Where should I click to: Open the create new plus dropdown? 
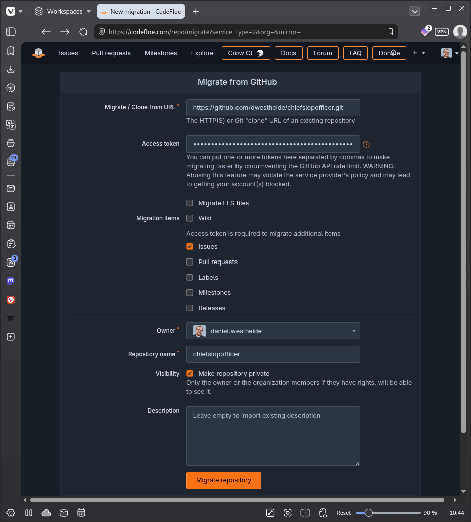click(x=419, y=53)
